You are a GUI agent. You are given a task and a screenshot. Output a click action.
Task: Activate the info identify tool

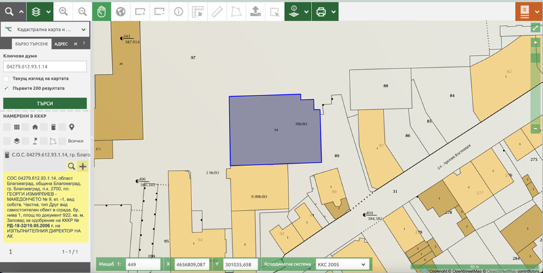179,12
